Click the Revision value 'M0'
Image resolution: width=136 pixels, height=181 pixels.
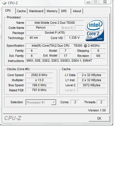(98, 56)
